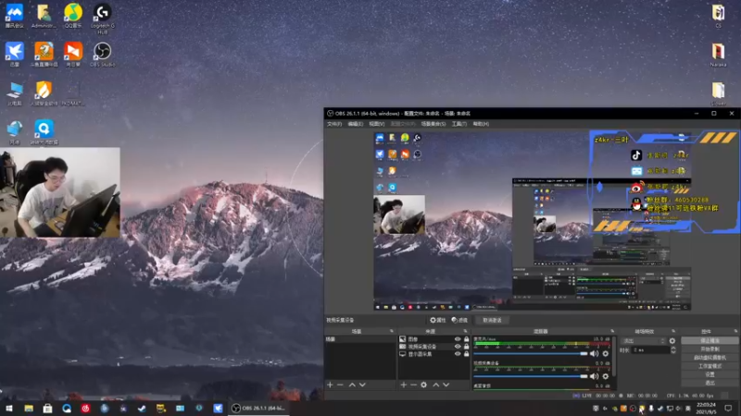The image size is (741, 416).
Task: Open the 视图(V) menu
Action: [x=377, y=124]
